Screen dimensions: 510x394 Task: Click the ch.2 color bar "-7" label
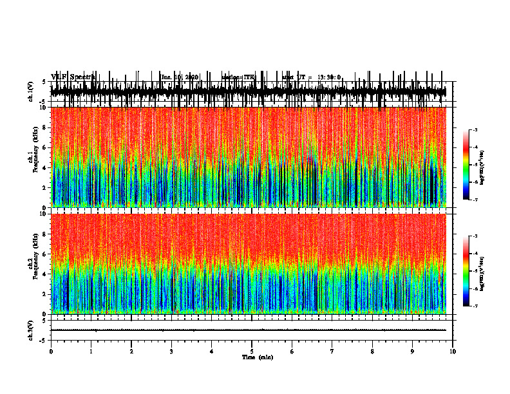[x=475, y=306]
